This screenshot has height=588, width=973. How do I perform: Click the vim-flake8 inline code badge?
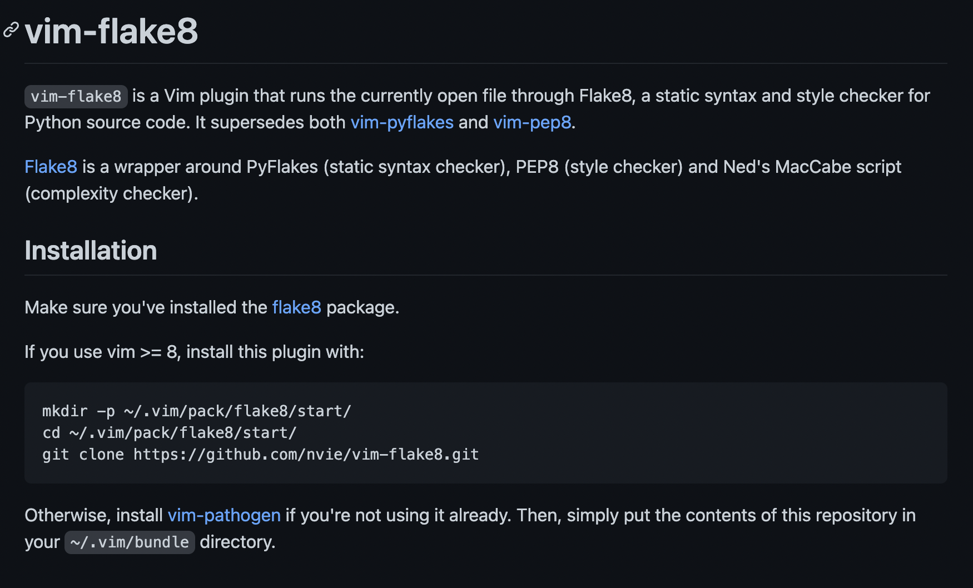pos(76,97)
